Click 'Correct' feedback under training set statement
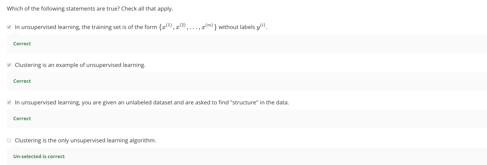 [22, 44]
